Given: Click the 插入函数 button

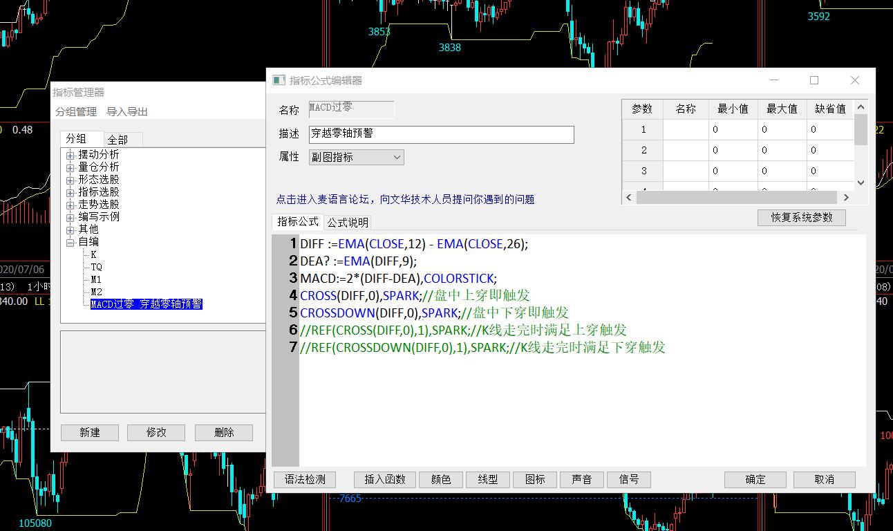Looking at the screenshot, I should pos(384,479).
